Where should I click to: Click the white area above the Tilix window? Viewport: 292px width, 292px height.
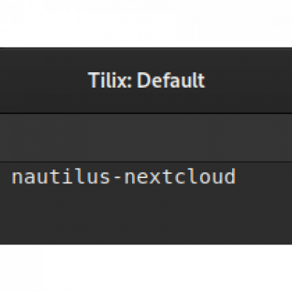pyautogui.click(x=146, y=23)
